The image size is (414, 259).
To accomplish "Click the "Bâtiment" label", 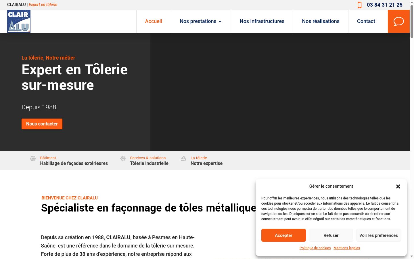I will 48,158.
